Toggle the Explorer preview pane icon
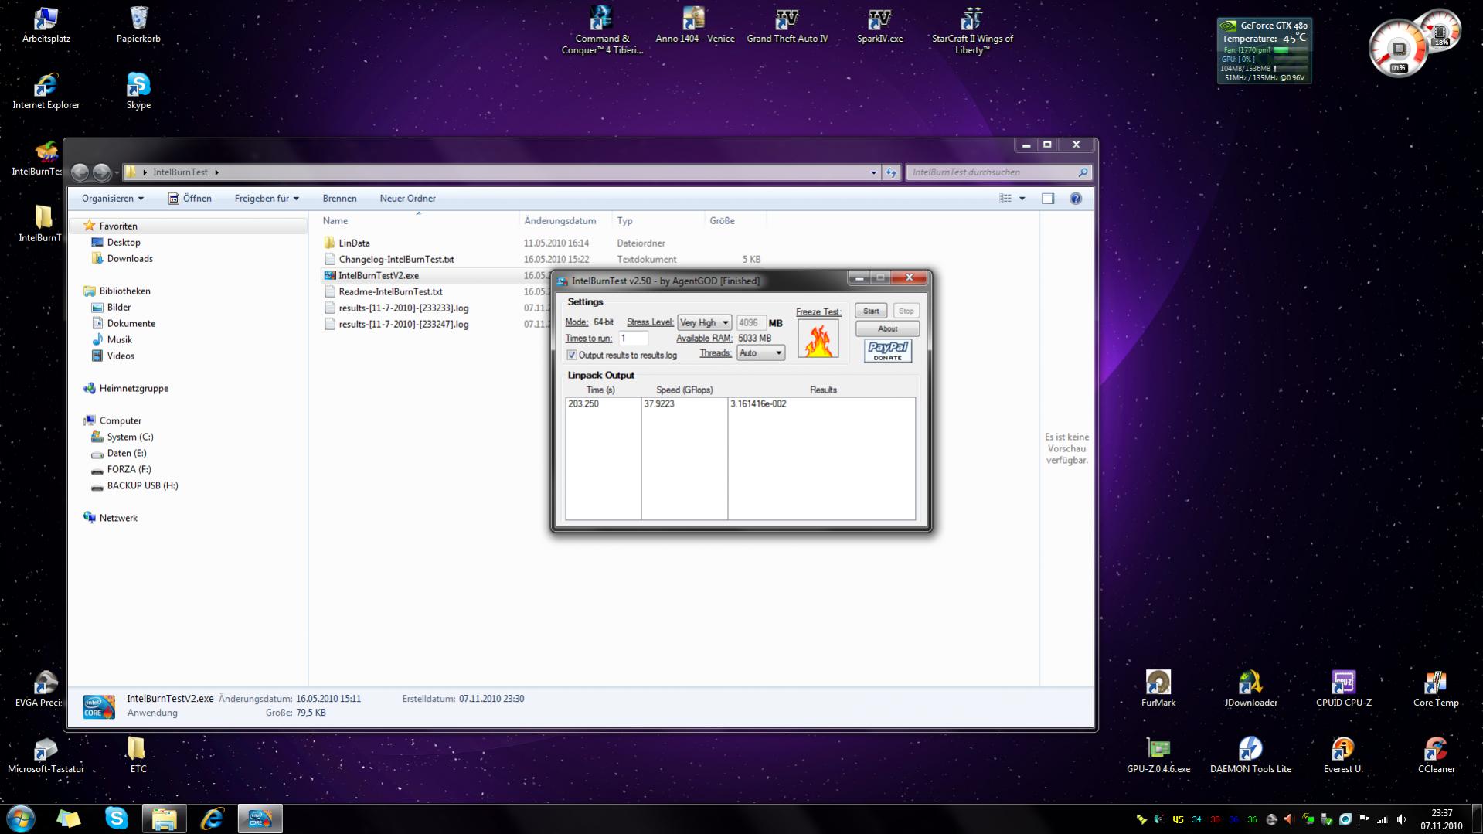The height and width of the screenshot is (834, 1483). [x=1047, y=199]
